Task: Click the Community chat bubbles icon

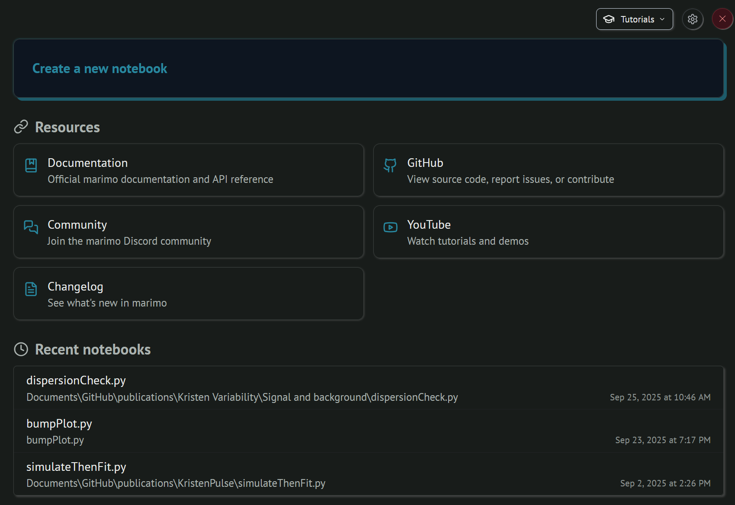Action: (31, 227)
